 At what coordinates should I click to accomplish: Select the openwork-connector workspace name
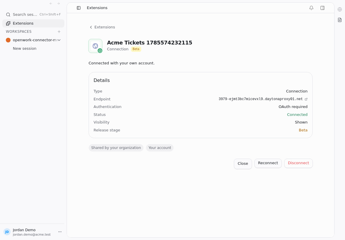point(35,40)
